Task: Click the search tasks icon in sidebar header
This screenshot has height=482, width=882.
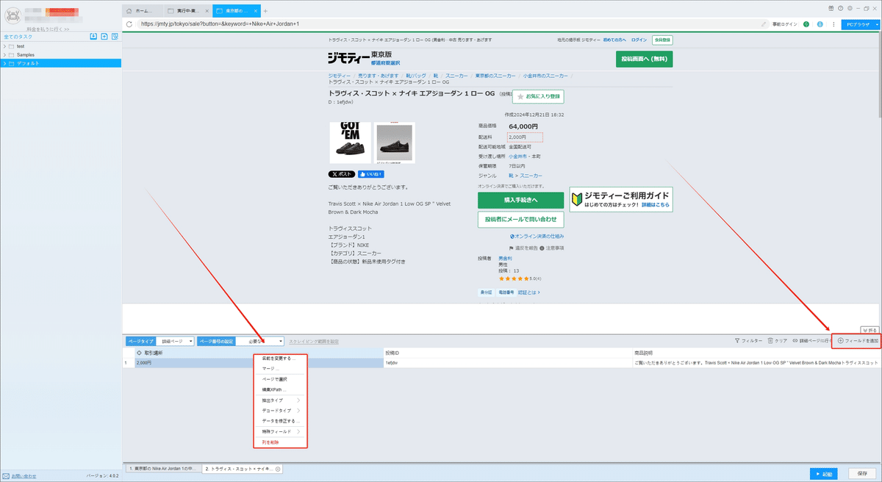Action: coord(115,36)
